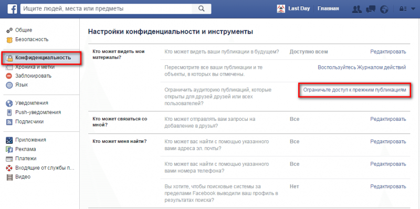The image size is (420, 209).
Task: Focus the people and places search field
Action: (106, 8)
